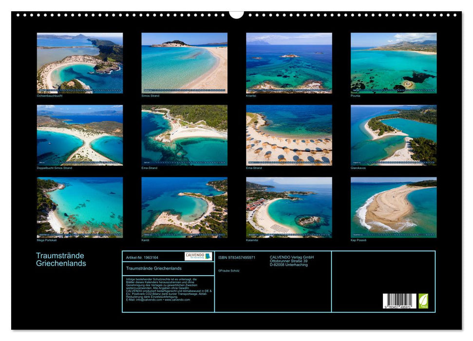This screenshot has width=473, height=341.
Task: Select the Simos Strand beach image
Action: [x=184, y=63]
